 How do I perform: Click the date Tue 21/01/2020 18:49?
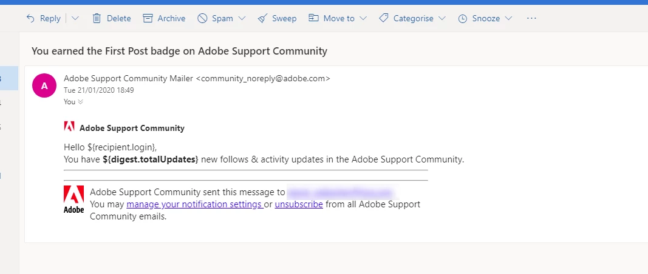99,90
